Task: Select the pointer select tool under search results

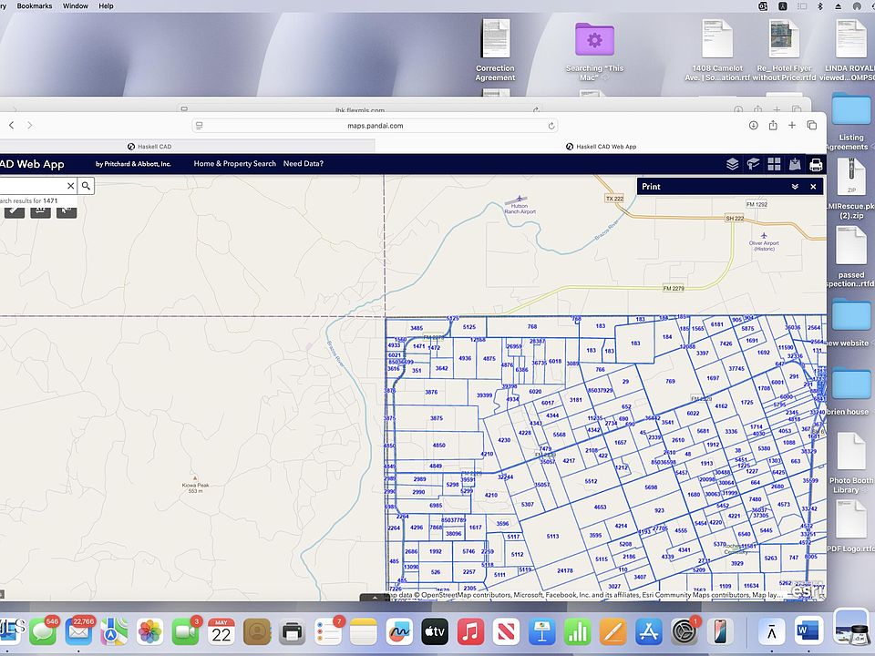Action: click(x=65, y=210)
